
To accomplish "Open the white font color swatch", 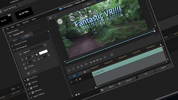I will pyautogui.click(x=43, y=52).
